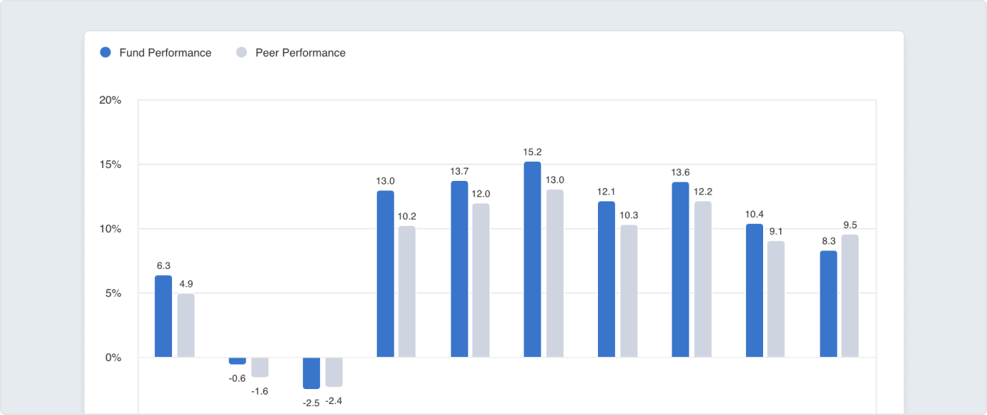Image resolution: width=987 pixels, height=415 pixels.
Task: Click the blue bar valued 12.1
Action: [x=606, y=279]
